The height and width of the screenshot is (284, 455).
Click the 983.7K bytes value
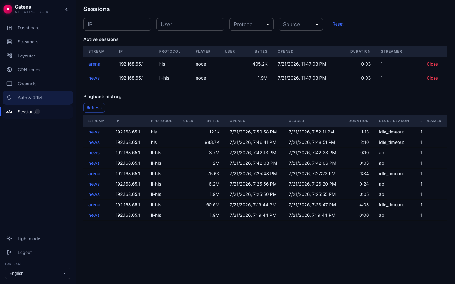pyautogui.click(x=212, y=142)
